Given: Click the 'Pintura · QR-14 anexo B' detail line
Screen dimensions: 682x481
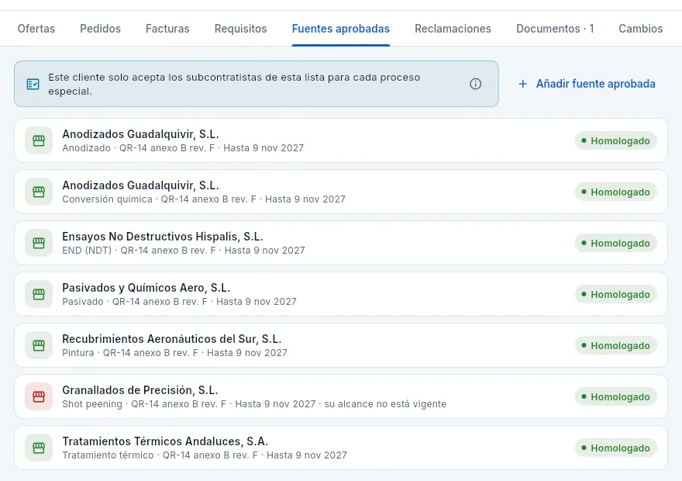Looking at the screenshot, I should (174, 353).
